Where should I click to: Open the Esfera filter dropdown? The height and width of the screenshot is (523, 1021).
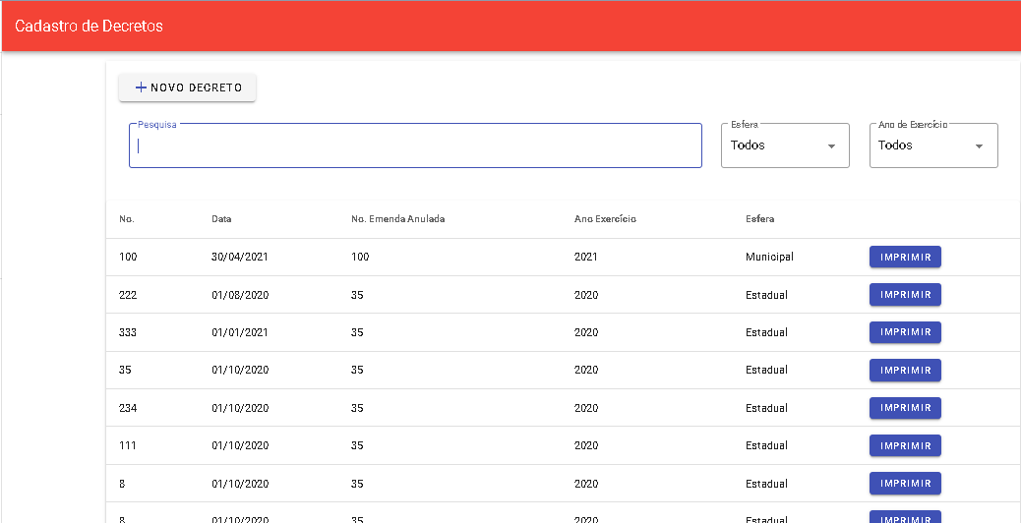(x=784, y=145)
